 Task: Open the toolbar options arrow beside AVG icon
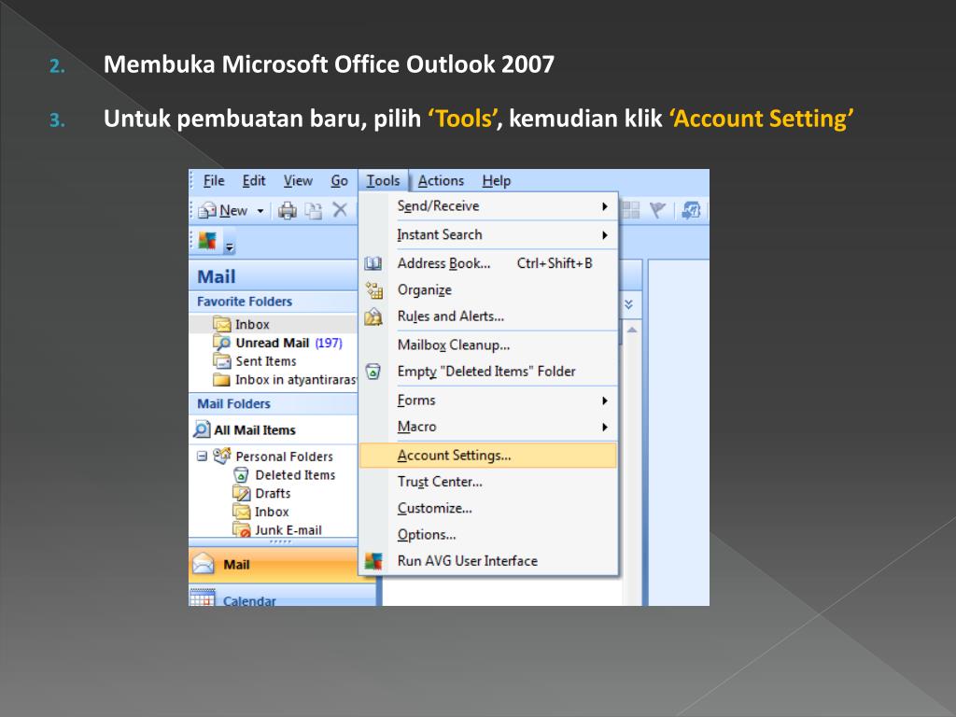pyautogui.click(x=230, y=246)
